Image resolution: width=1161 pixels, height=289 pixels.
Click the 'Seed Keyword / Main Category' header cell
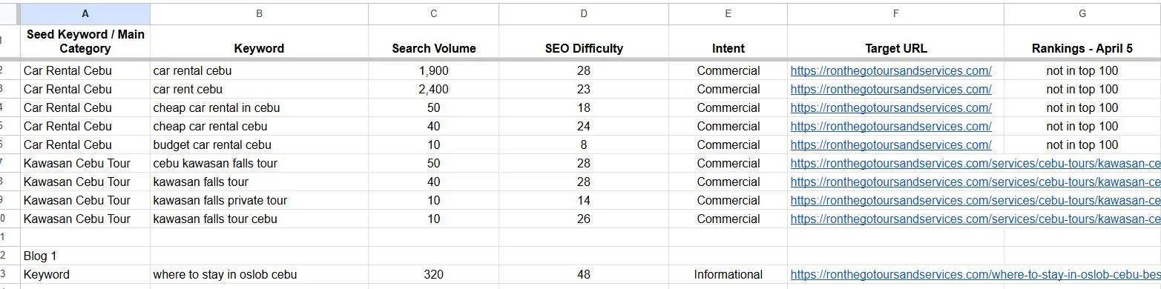85,41
